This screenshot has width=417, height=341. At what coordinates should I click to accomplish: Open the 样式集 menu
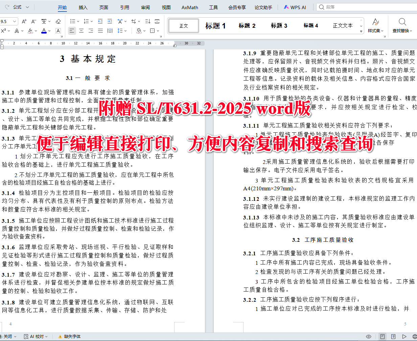coord(375,26)
